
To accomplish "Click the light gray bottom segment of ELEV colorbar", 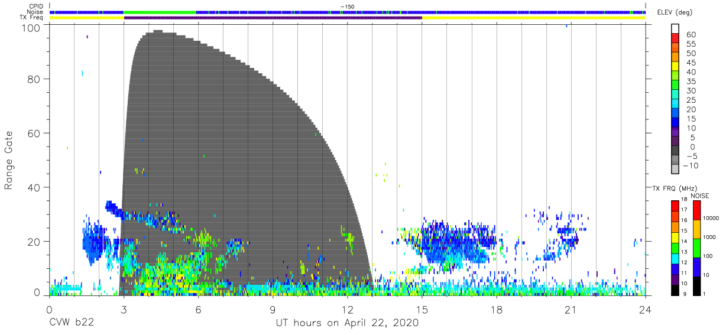I will (x=676, y=169).
